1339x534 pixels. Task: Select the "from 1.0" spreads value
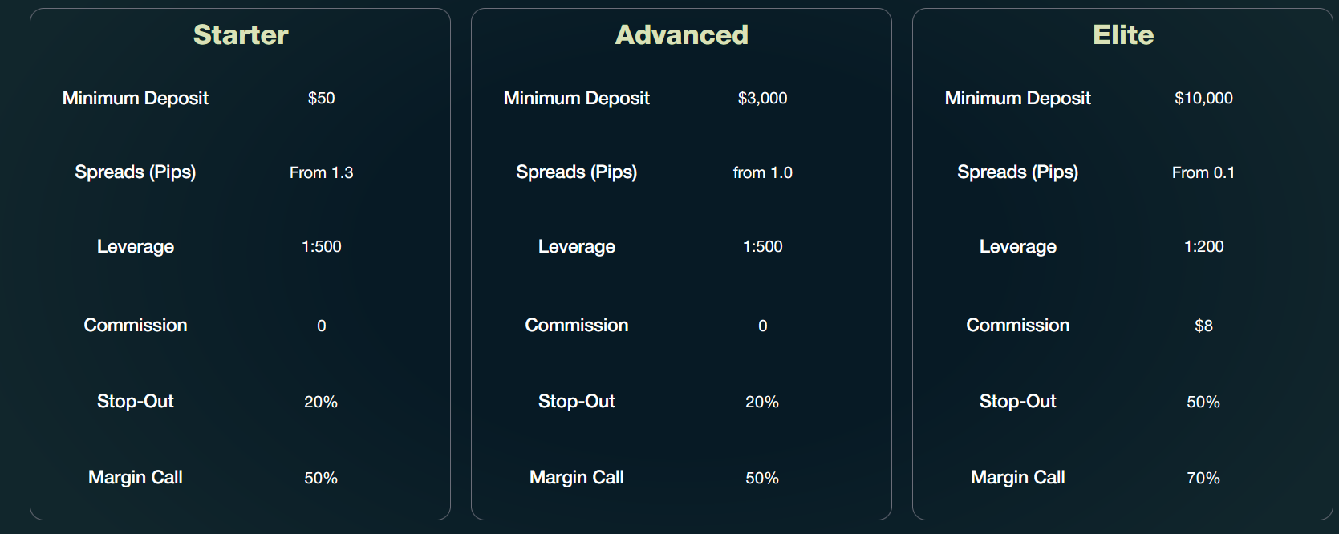click(762, 172)
